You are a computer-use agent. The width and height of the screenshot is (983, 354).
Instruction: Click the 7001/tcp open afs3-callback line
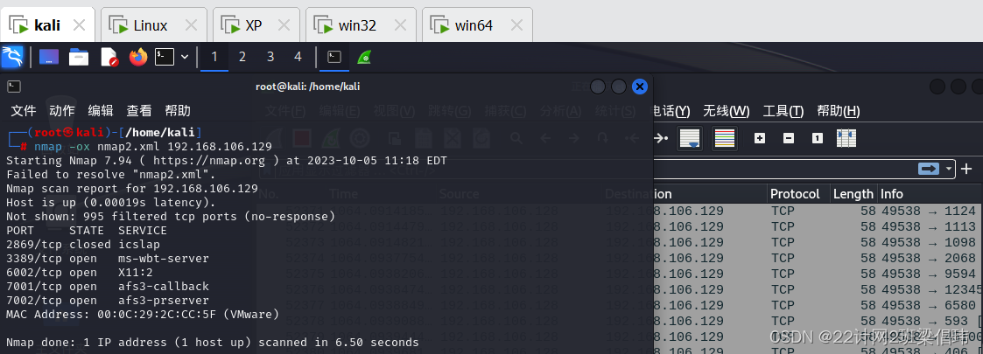pyautogui.click(x=107, y=287)
